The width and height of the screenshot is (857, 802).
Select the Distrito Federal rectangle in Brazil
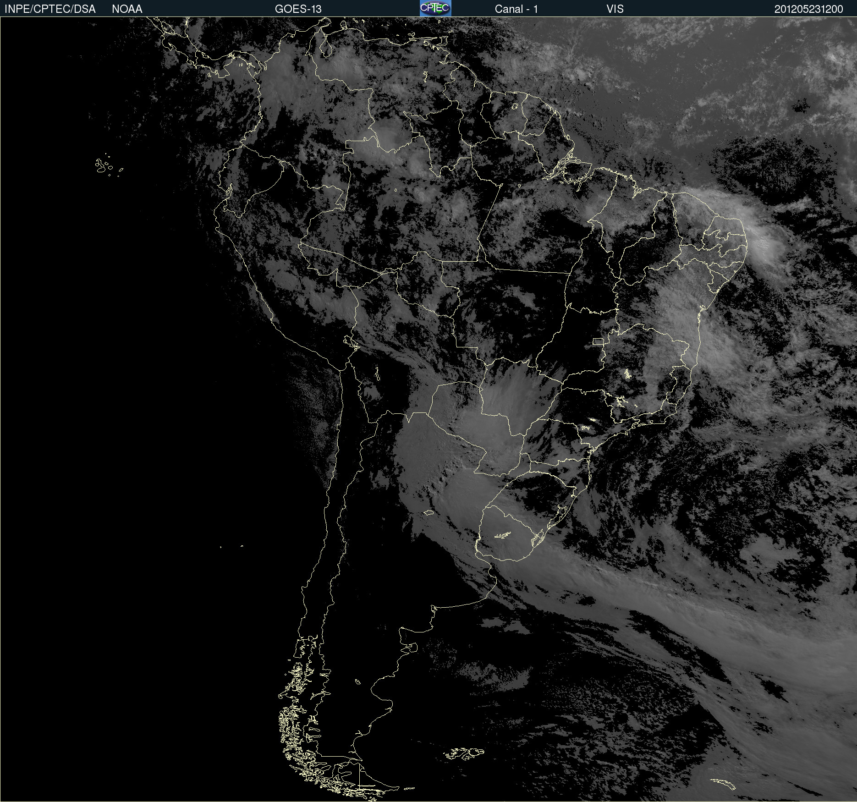(598, 341)
